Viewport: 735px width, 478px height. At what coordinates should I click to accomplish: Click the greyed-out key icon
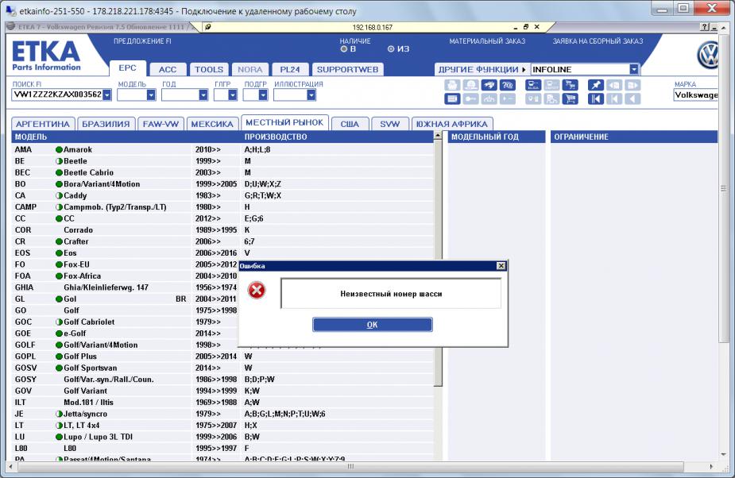[x=470, y=99]
